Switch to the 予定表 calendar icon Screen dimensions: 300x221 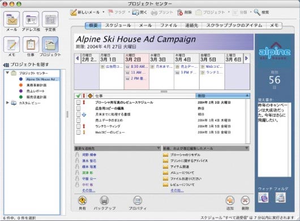coord(50,19)
